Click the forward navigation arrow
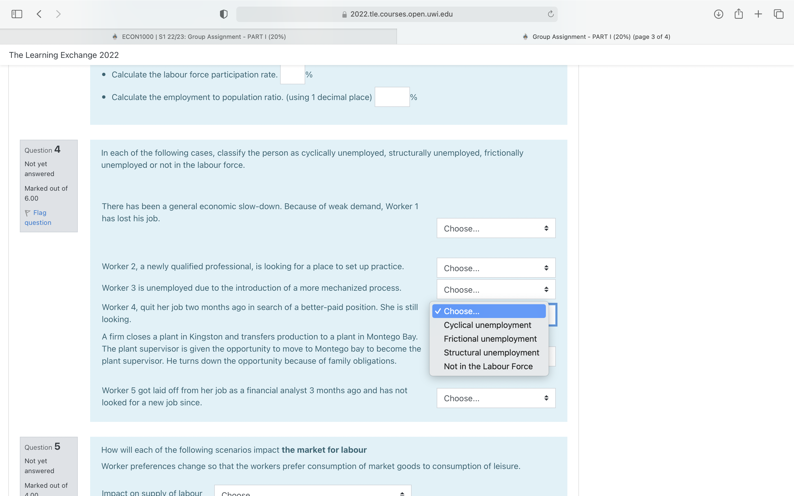The width and height of the screenshot is (794, 496). coord(58,14)
